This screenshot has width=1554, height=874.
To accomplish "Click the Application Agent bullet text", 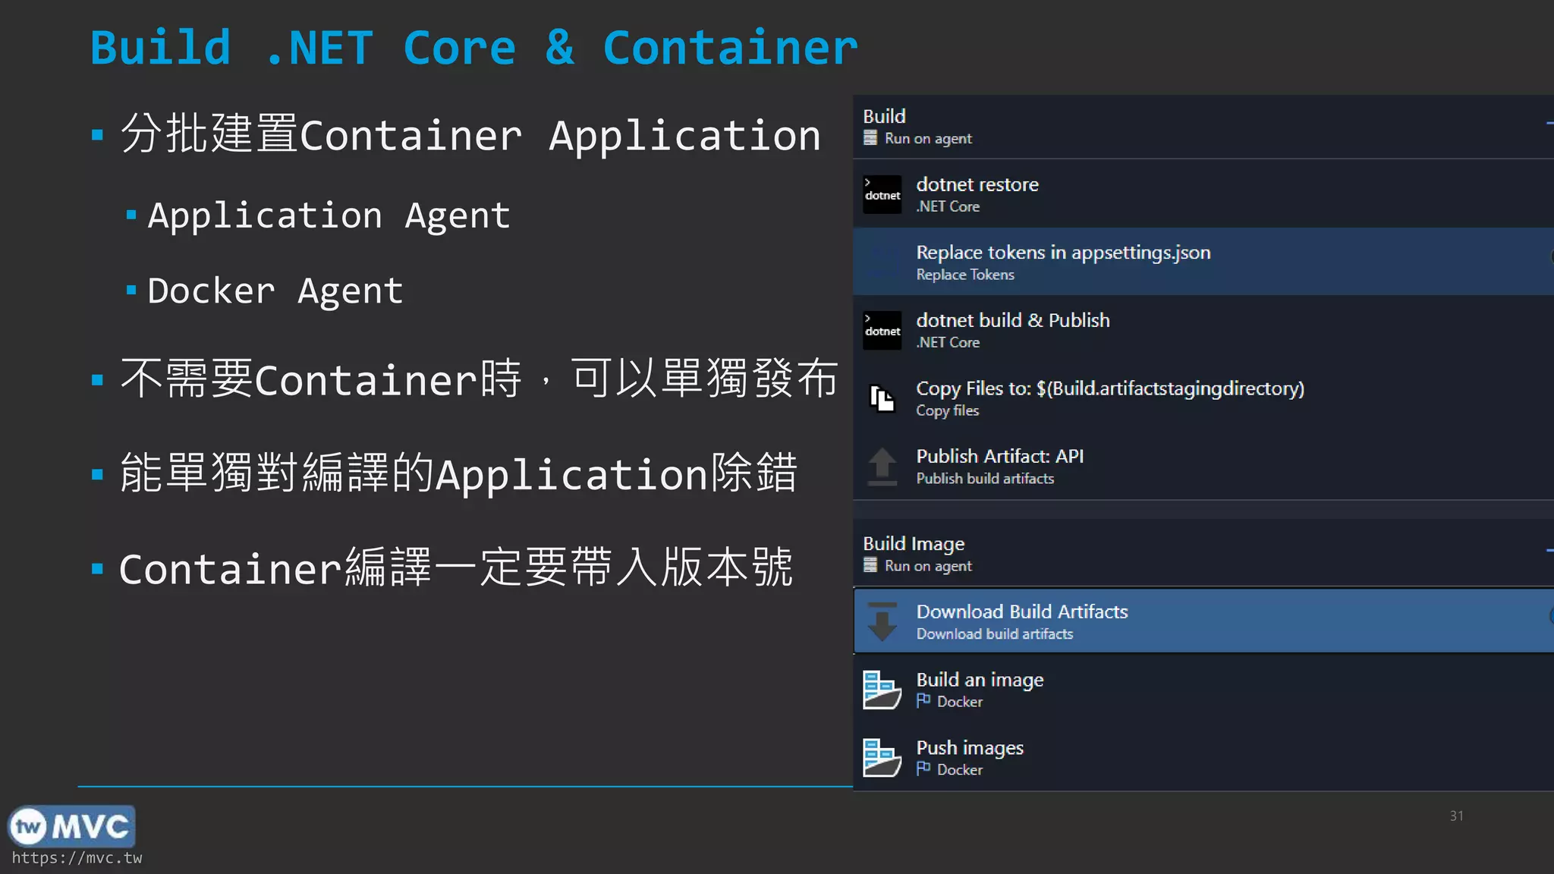I will (329, 216).
